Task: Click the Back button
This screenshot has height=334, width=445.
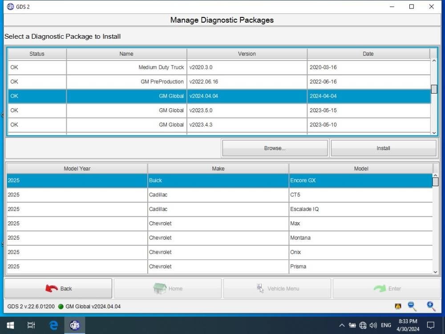Action: point(58,288)
